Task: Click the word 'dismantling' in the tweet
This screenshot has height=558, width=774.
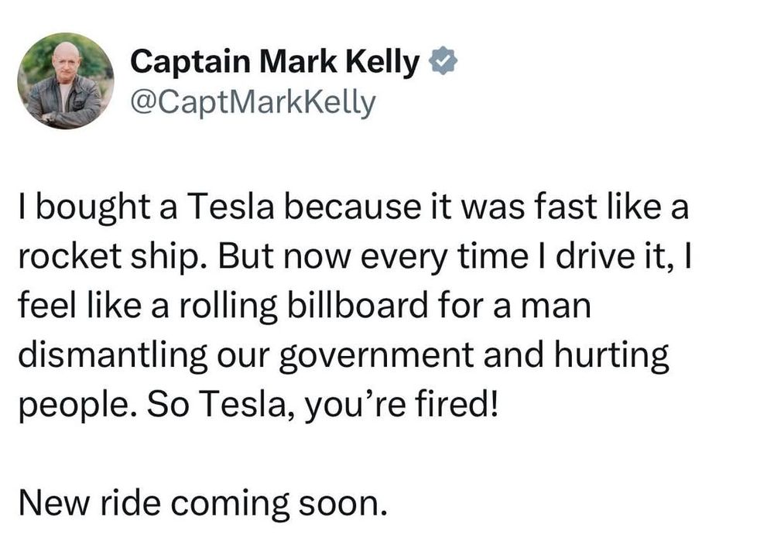Action: [113, 356]
